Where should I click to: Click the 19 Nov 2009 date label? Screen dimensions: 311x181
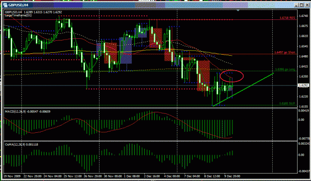[x=12, y=176]
